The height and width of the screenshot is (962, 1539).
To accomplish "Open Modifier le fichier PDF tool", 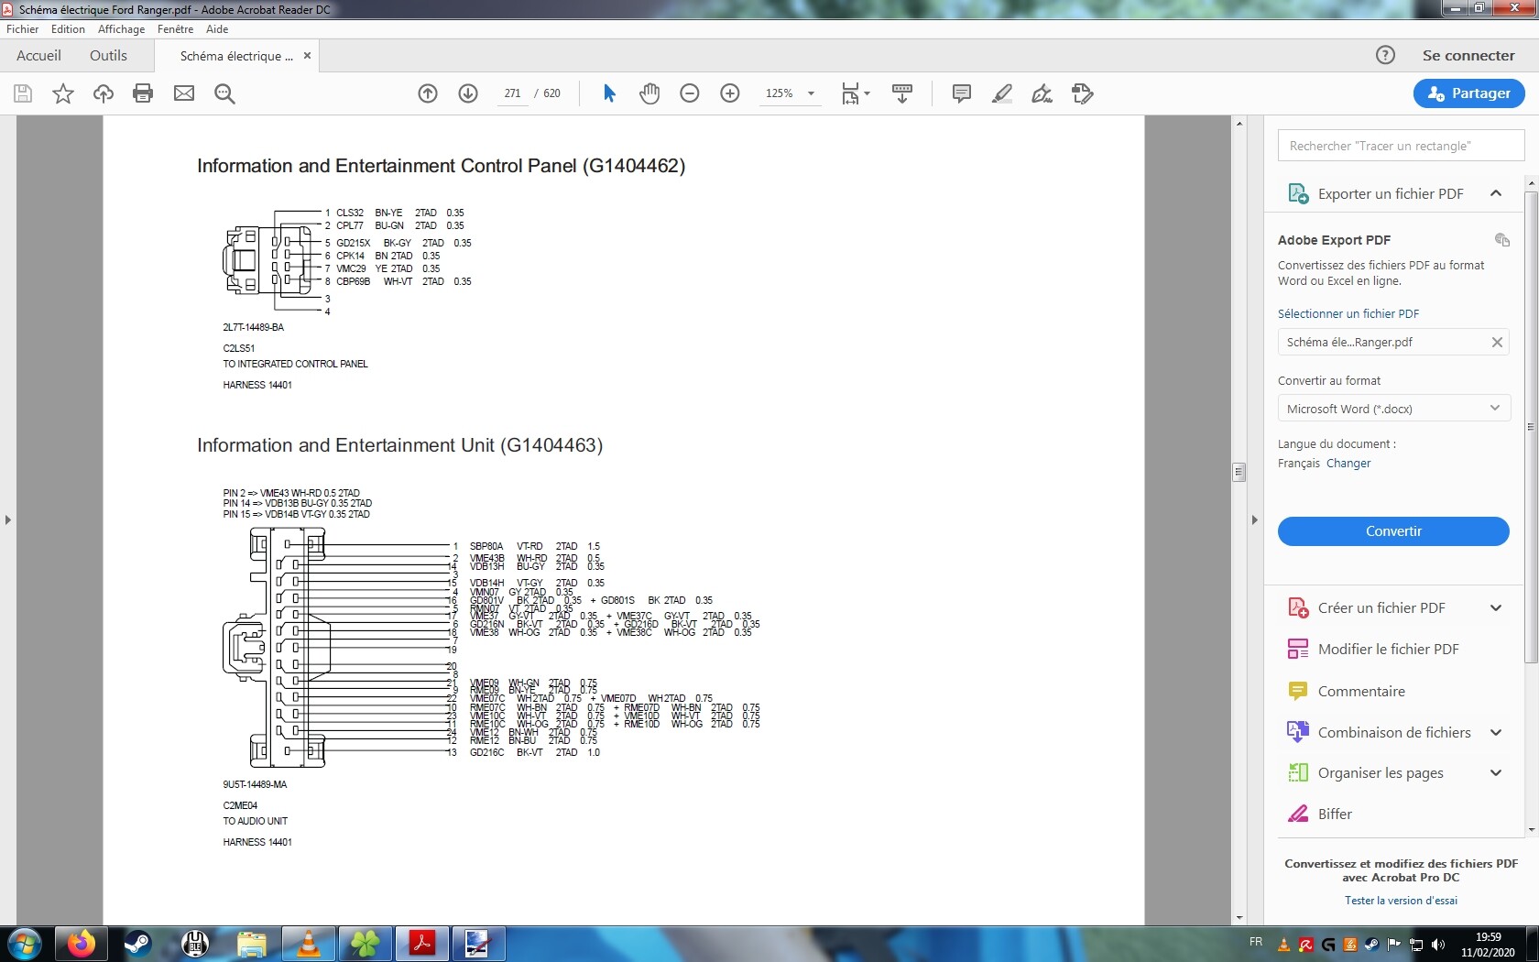I will point(1388,650).
